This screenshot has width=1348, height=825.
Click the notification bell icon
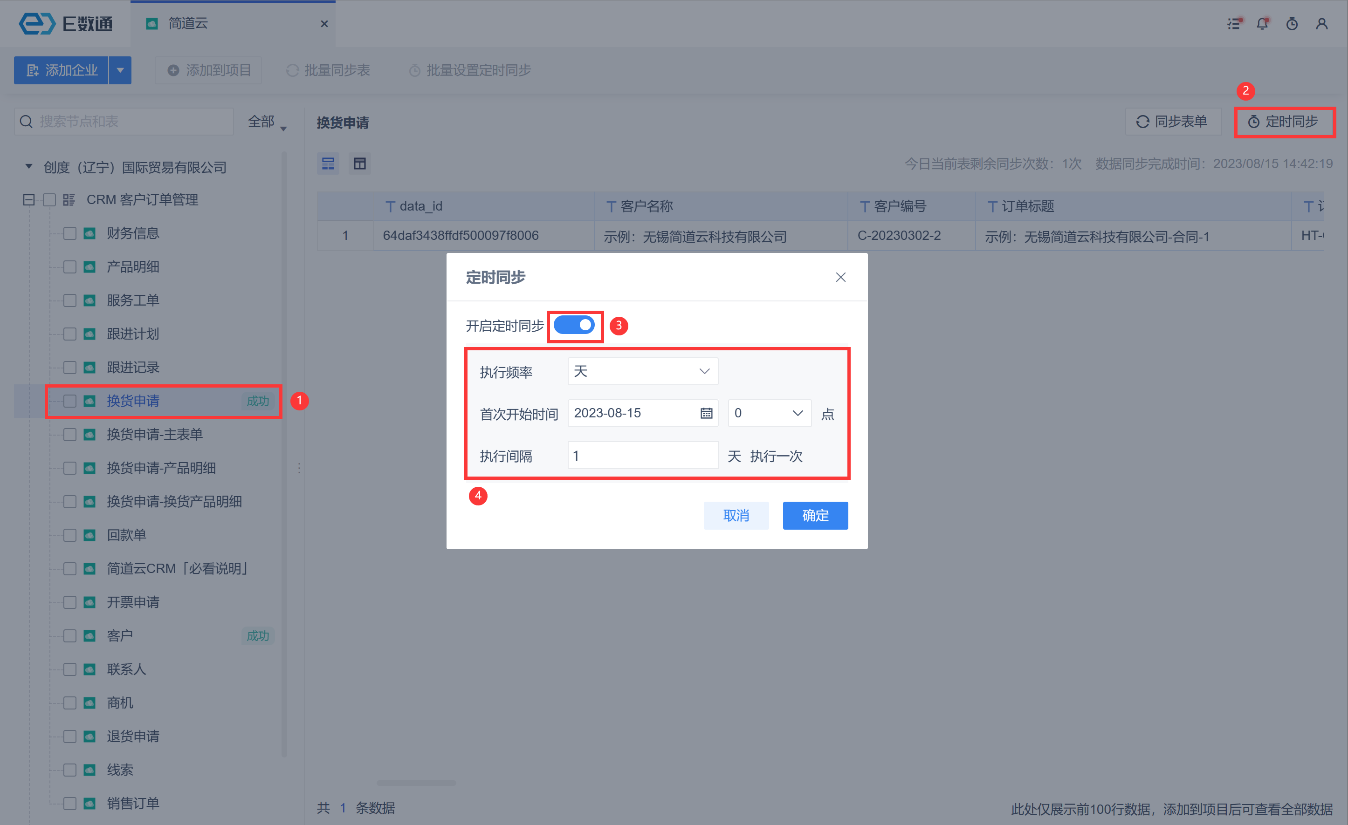[x=1262, y=23]
